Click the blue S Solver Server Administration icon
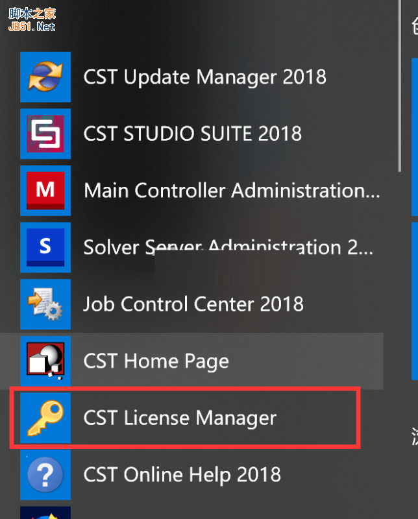 pos(45,247)
